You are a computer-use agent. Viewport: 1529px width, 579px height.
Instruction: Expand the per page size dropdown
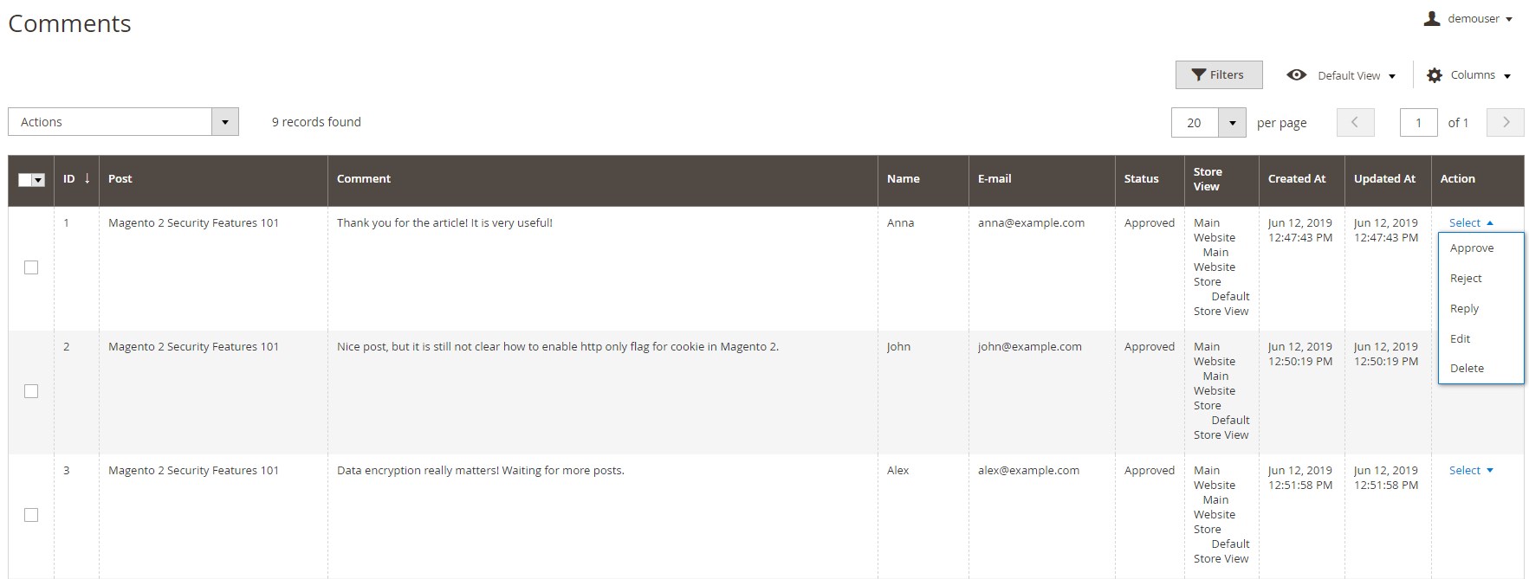[1231, 123]
